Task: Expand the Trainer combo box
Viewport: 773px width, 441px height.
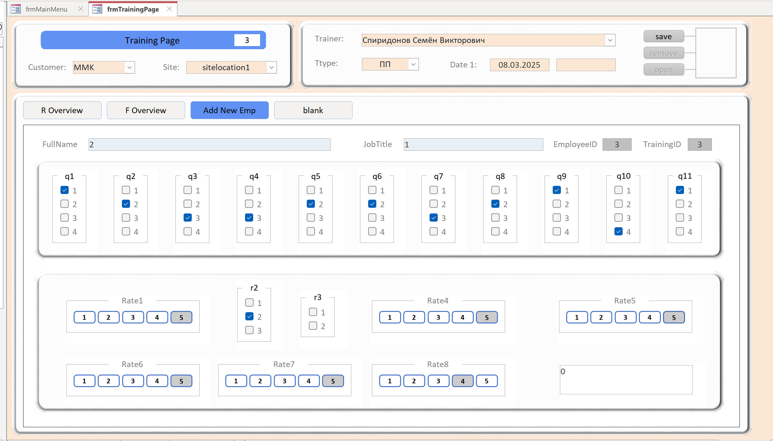Action: 610,40
